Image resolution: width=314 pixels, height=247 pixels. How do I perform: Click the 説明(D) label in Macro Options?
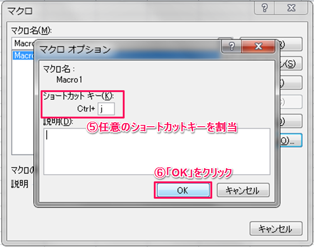[58, 122]
